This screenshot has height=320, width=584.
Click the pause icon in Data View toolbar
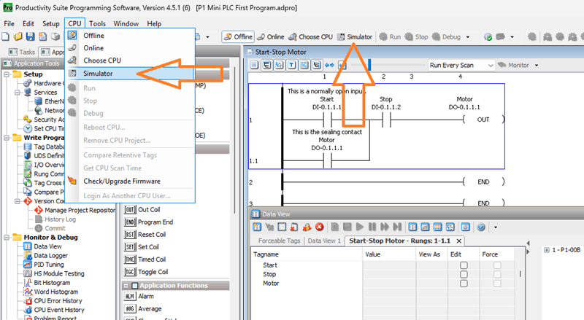372,227
